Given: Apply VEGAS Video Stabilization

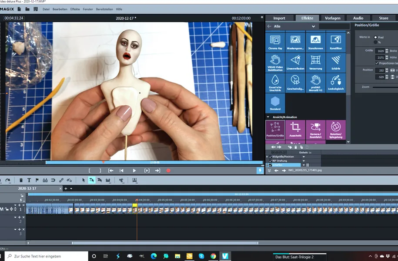Looking at the screenshot, I should point(275,62).
